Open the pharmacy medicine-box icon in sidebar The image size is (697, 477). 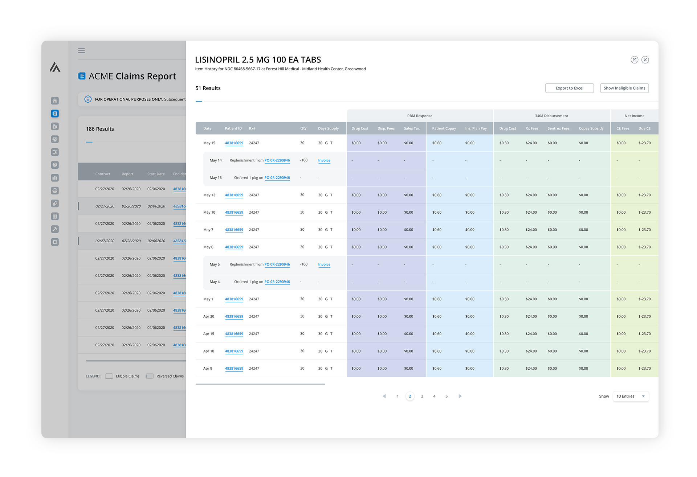pyautogui.click(x=55, y=126)
